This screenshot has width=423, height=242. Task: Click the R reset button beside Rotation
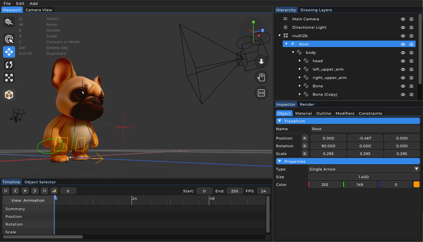[305, 146]
